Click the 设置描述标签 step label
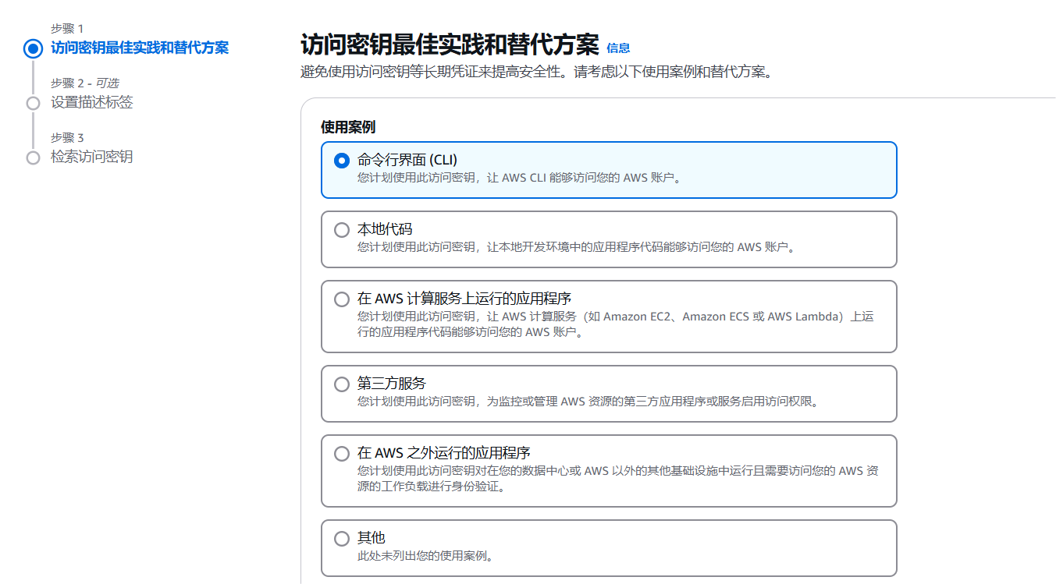Screen dimensions: 1056x584 click(92, 103)
